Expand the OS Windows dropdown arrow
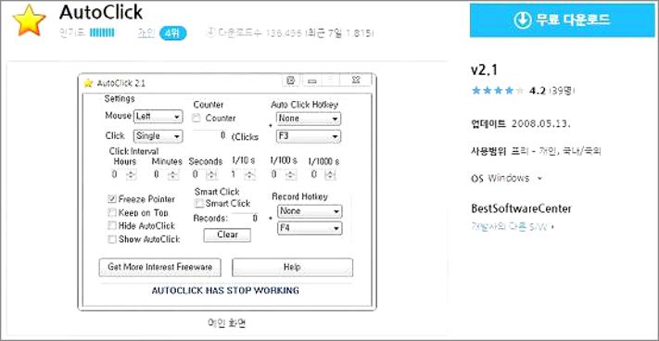 pyautogui.click(x=539, y=179)
